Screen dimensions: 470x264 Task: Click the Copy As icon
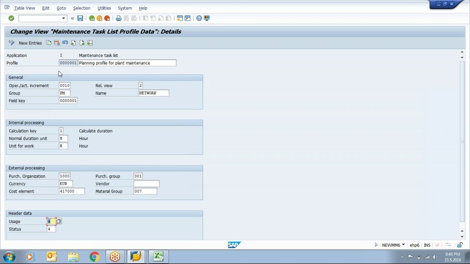point(49,43)
